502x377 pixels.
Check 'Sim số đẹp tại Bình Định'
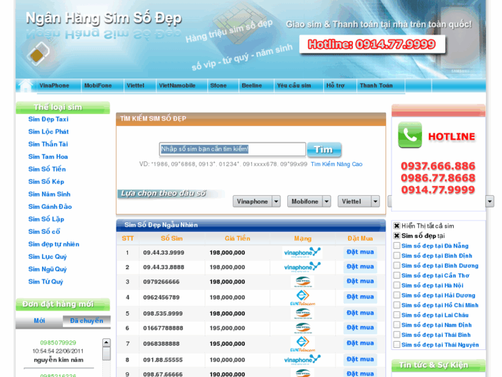point(396,256)
